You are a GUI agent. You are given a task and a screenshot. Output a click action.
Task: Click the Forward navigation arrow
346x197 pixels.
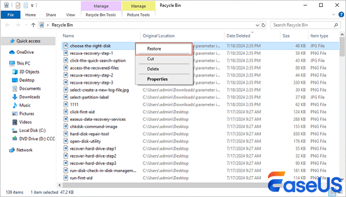point(18,25)
